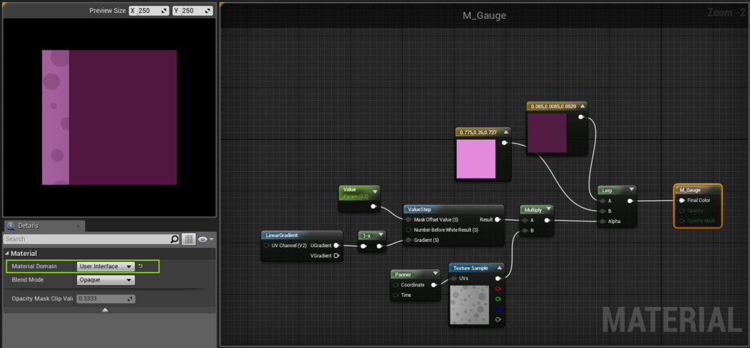Click the pink color node output pin
Screen dimensions: 750x348
click(x=504, y=143)
